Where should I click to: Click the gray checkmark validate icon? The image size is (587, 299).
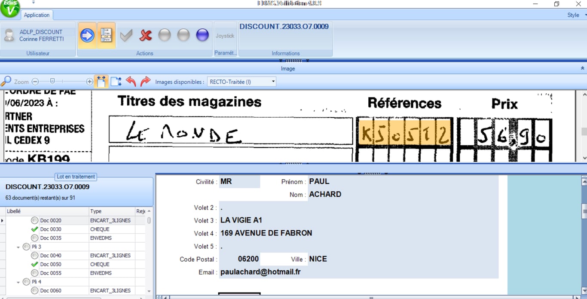click(126, 35)
